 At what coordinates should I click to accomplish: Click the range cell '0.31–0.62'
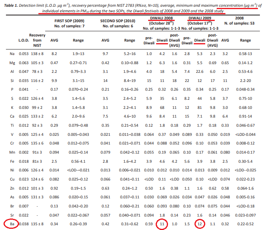130,224
